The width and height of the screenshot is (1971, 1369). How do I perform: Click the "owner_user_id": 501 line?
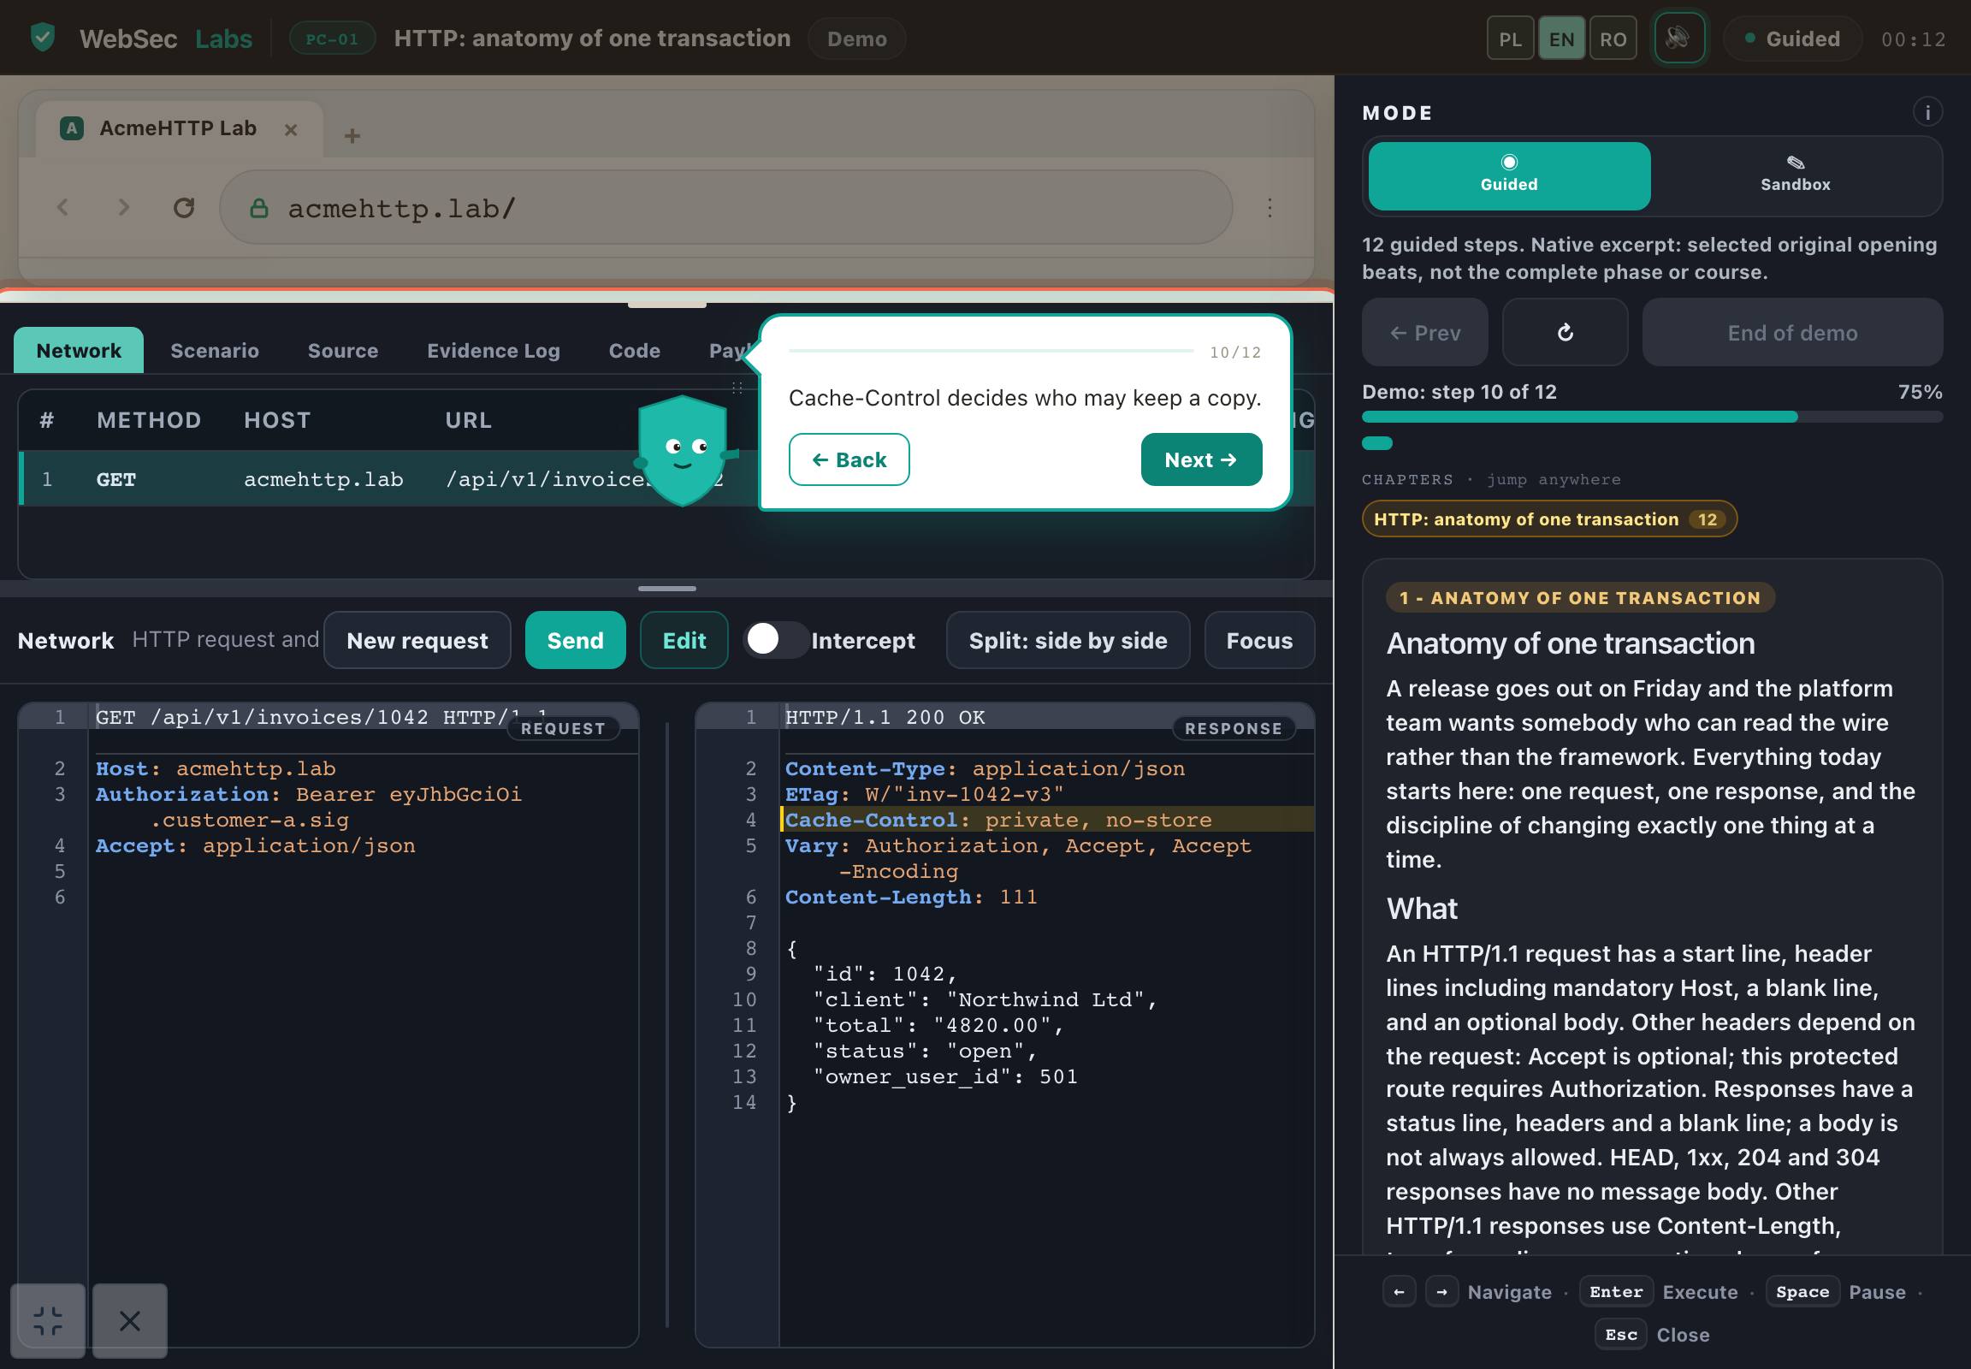(944, 1076)
